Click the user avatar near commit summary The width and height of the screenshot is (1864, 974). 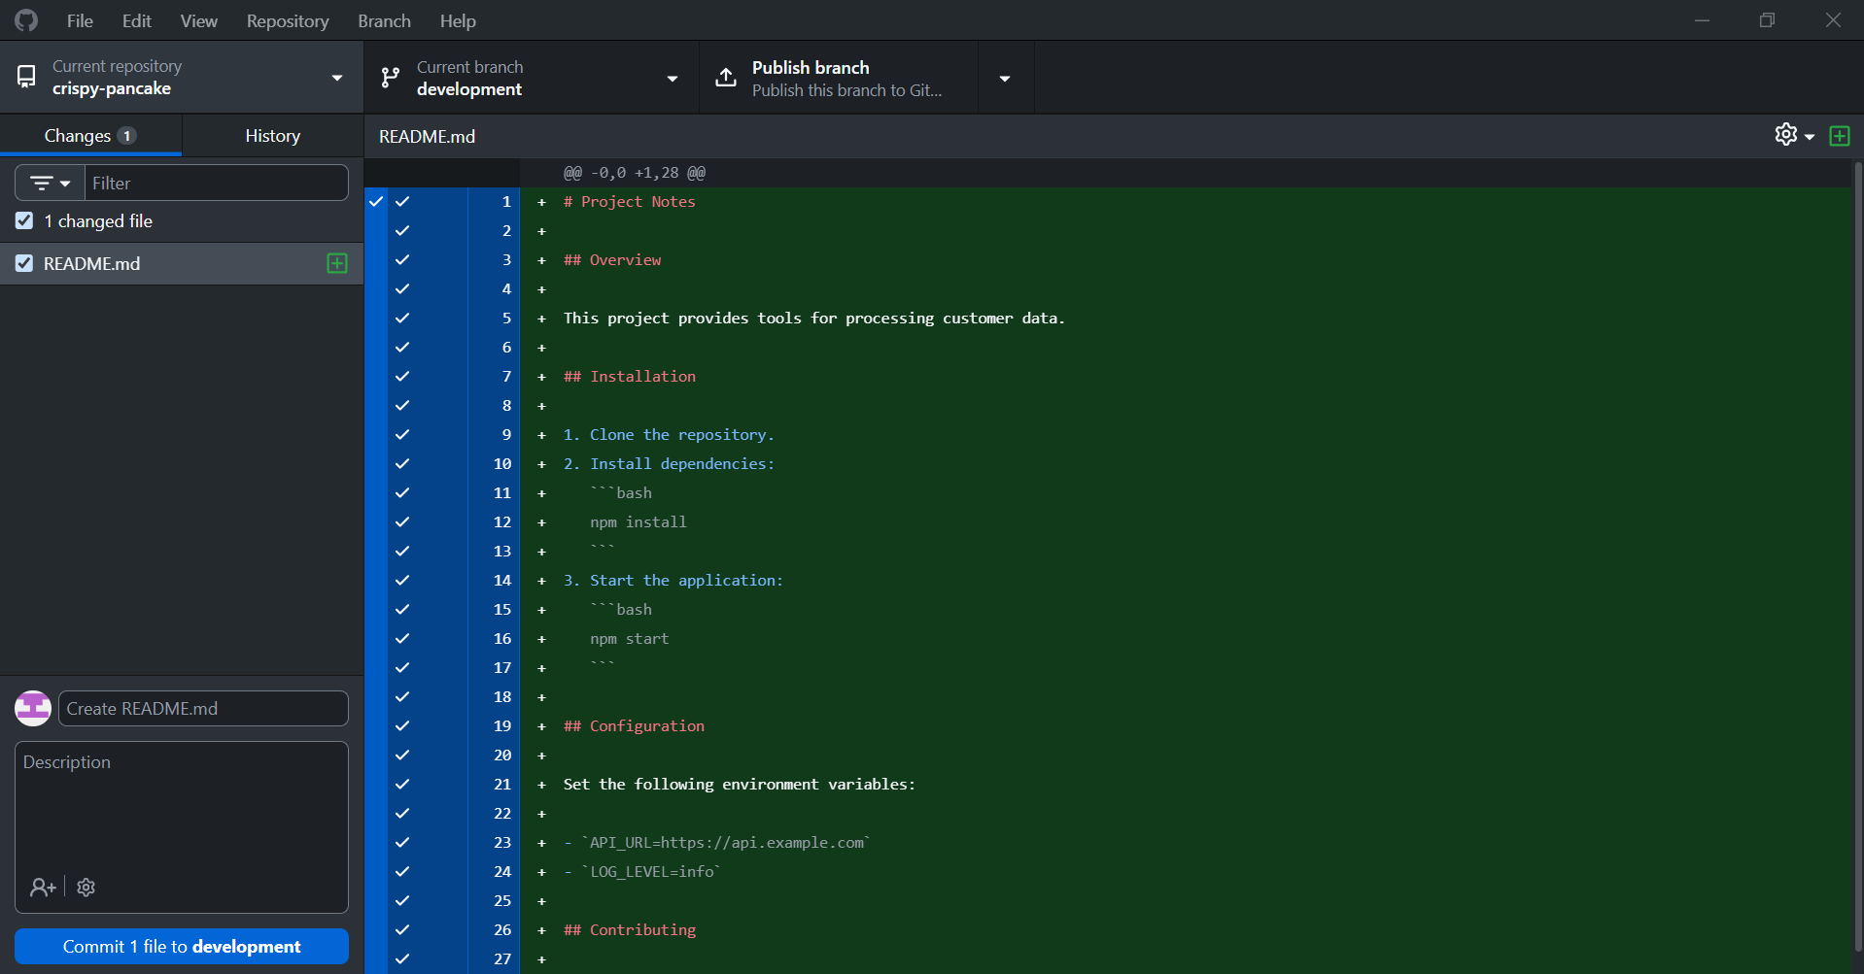click(x=33, y=708)
